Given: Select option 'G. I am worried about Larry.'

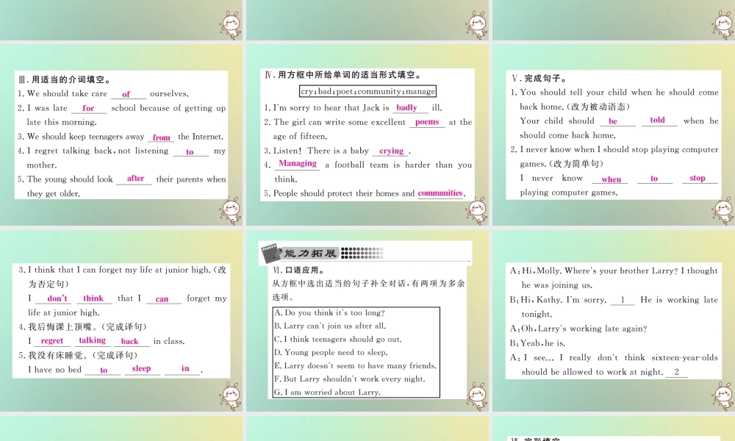Looking at the screenshot, I should [327, 392].
